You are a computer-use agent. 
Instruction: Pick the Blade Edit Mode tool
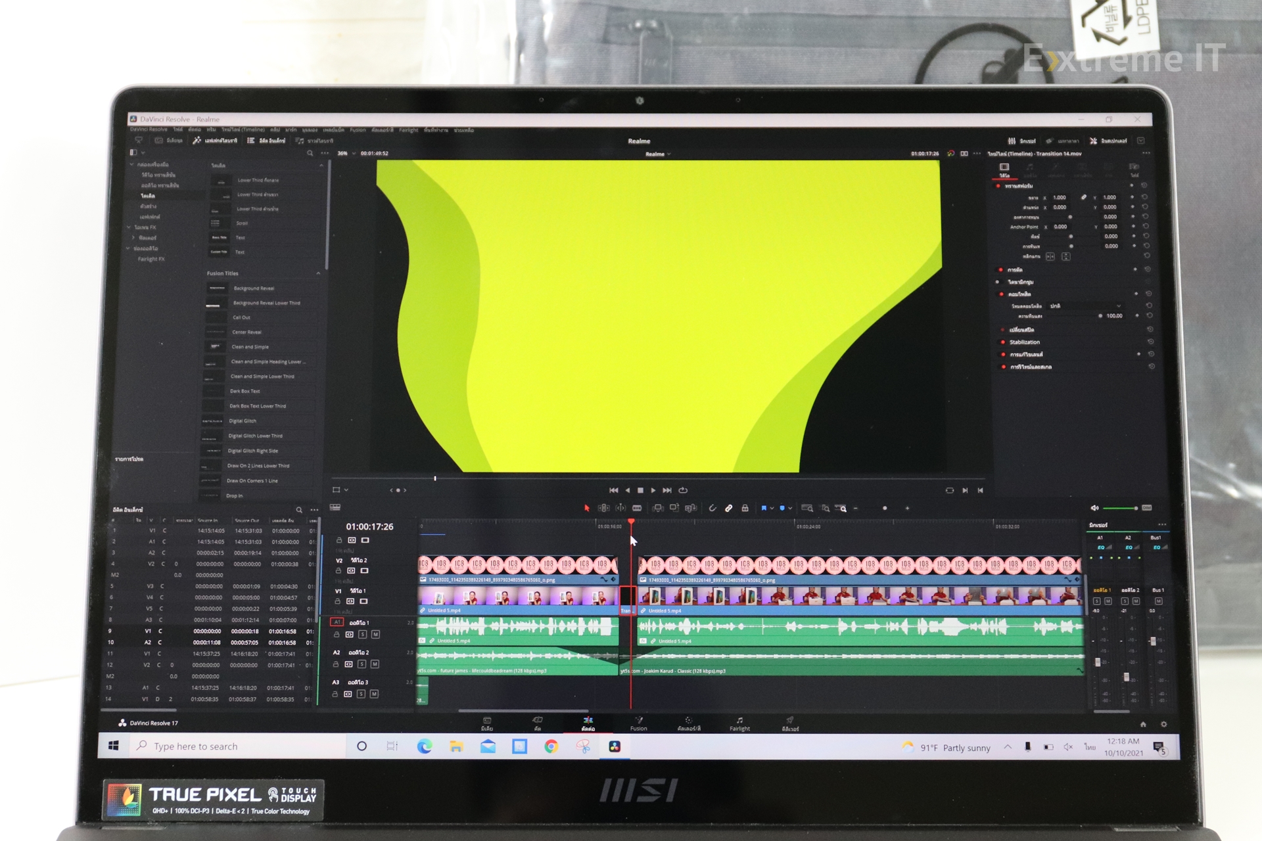[637, 508]
